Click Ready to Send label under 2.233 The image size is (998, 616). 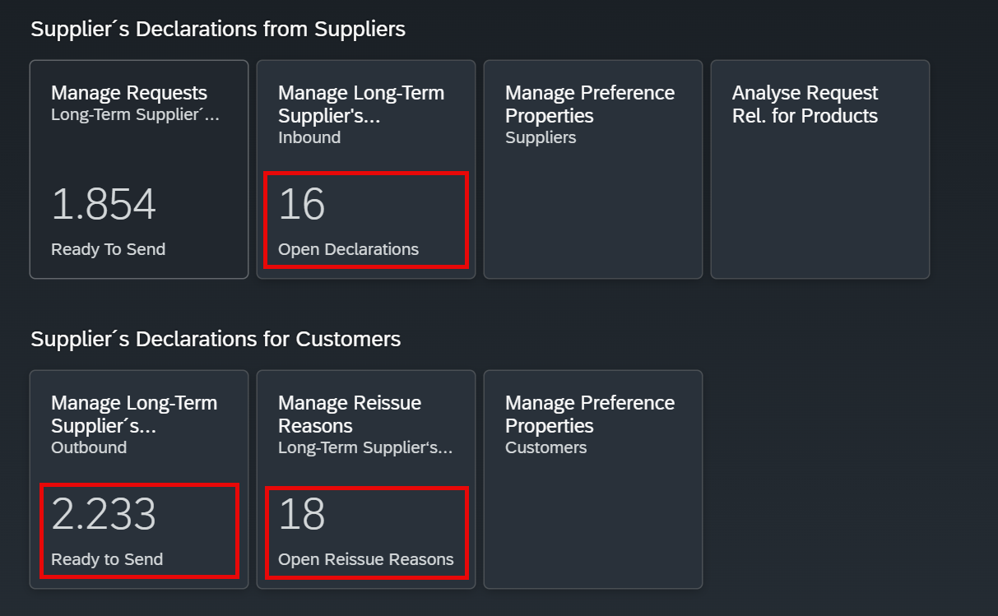(x=107, y=559)
